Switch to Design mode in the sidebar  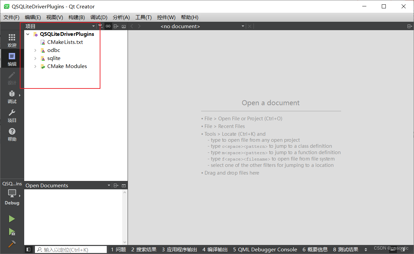12,78
